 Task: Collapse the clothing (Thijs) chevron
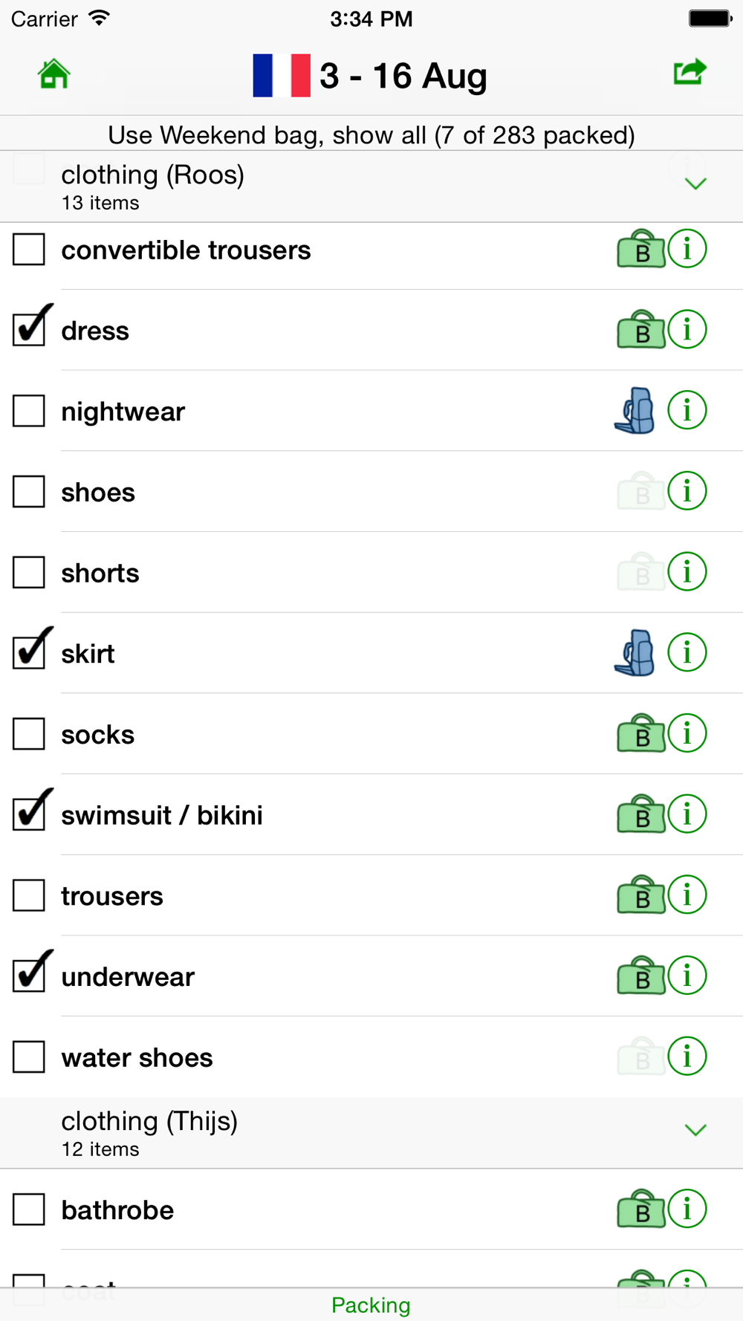point(695,1130)
